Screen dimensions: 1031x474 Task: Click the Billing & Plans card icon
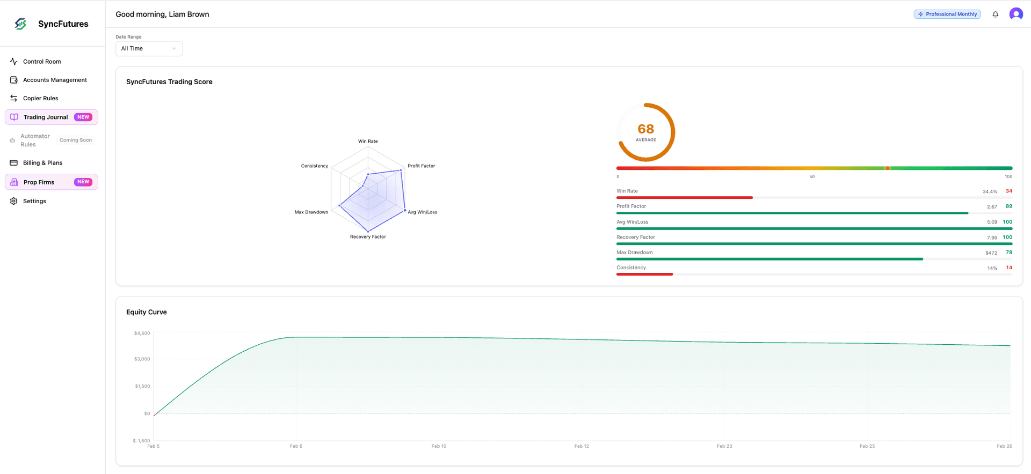point(14,163)
